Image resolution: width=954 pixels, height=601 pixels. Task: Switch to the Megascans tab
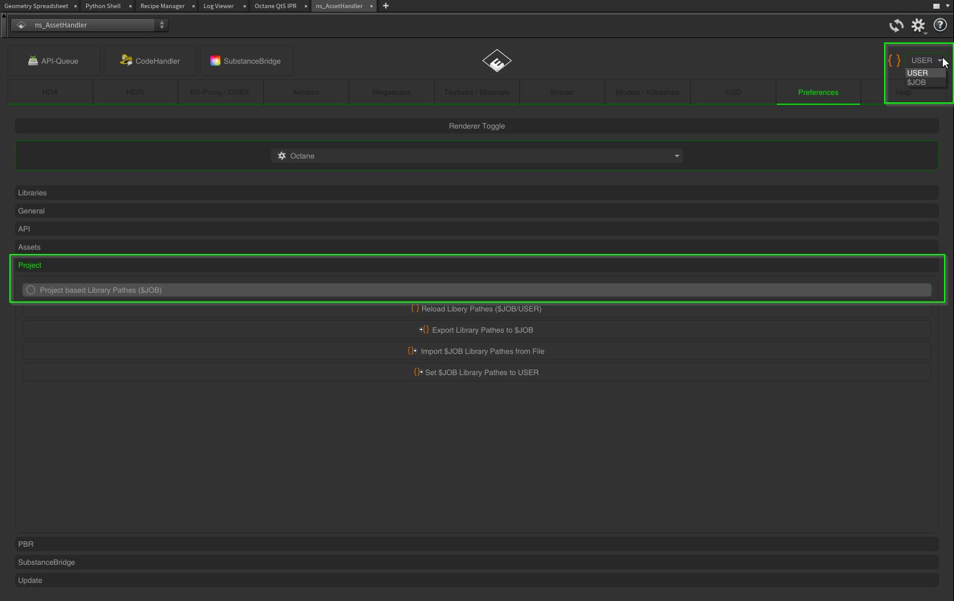(x=391, y=92)
